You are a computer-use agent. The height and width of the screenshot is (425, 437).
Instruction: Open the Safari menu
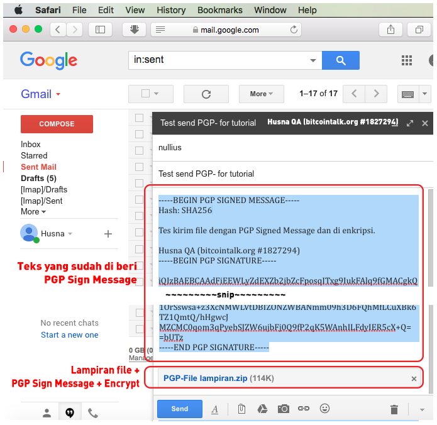tap(48, 10)
